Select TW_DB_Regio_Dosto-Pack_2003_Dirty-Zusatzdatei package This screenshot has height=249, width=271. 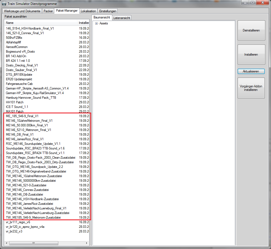click(40, 162)
